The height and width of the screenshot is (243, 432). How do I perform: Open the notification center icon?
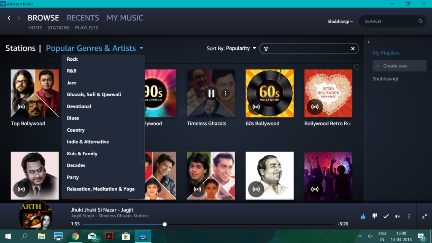click(421, 236)
